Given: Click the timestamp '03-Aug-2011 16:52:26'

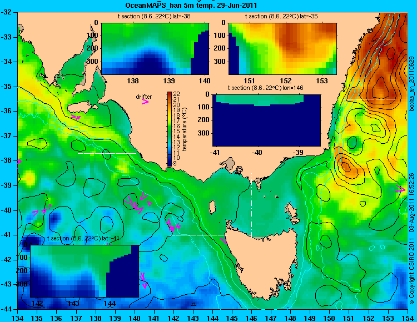Looking at the screenshot, I should [411, 203].
